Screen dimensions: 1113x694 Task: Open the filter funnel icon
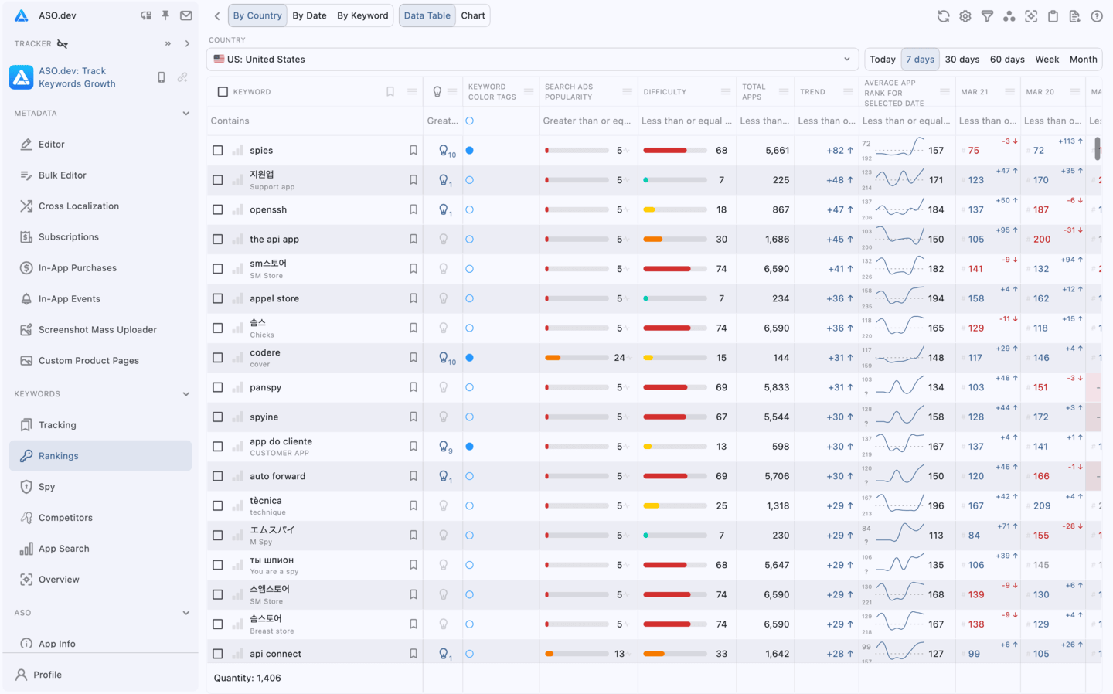pyautogui.click(x=987, y=15)
